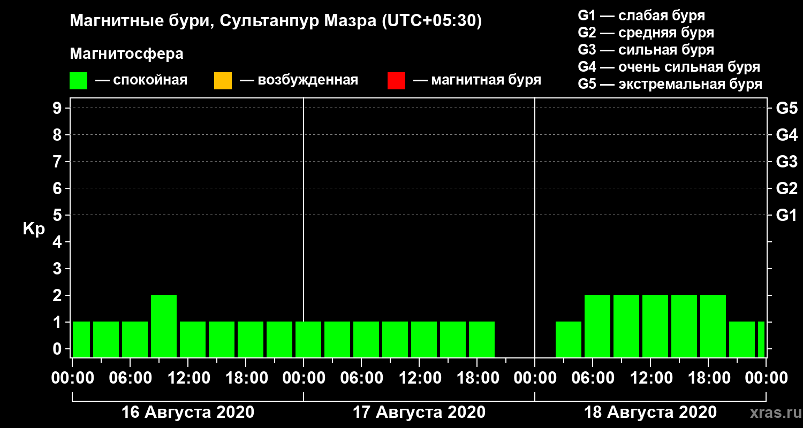803x428 pixels.
Task: Click the green 'спокойная' legend swatch
Action: [78, 81]
